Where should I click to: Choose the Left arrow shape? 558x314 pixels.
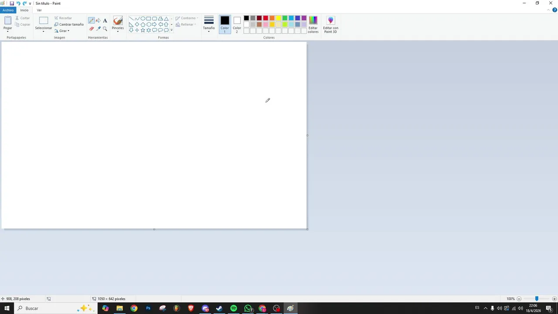[160, 24]
